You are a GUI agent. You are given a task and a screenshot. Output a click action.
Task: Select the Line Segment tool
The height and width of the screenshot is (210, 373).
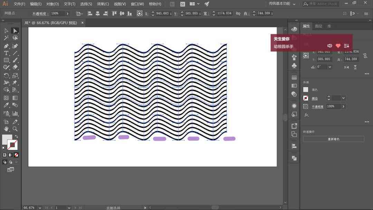pos(15,53)
